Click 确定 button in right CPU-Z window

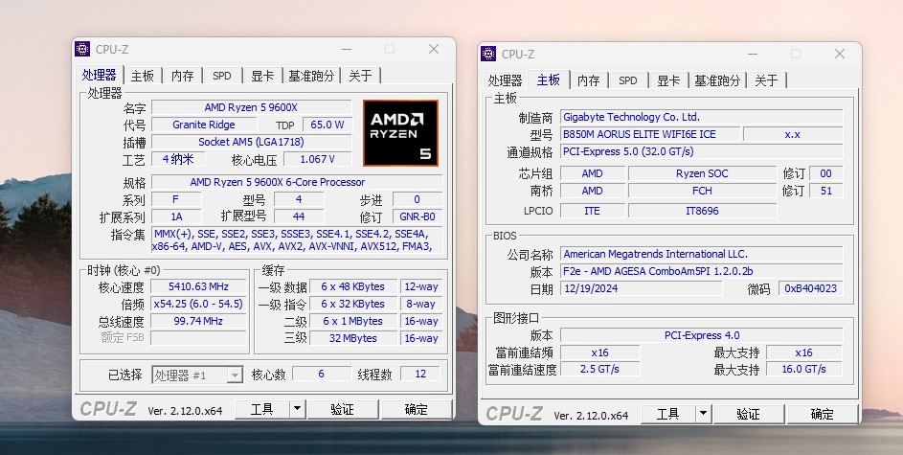[x=823, y=414]
